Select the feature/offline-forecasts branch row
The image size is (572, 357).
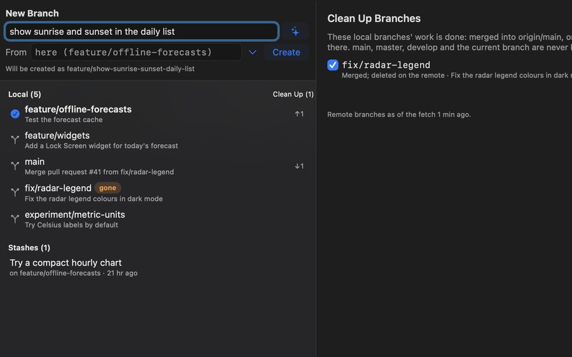[x=158, y=114]
